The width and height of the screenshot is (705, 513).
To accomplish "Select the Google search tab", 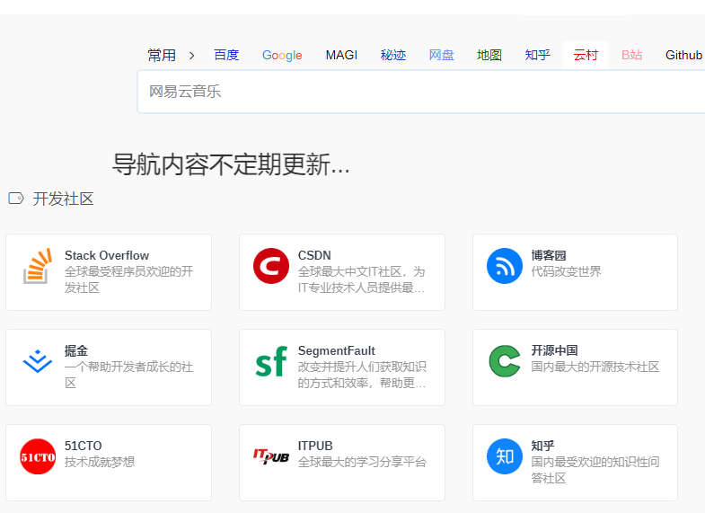I will (282, 56).
